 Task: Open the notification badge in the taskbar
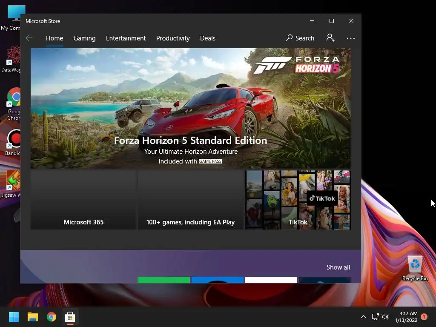[x=424, y=317]
